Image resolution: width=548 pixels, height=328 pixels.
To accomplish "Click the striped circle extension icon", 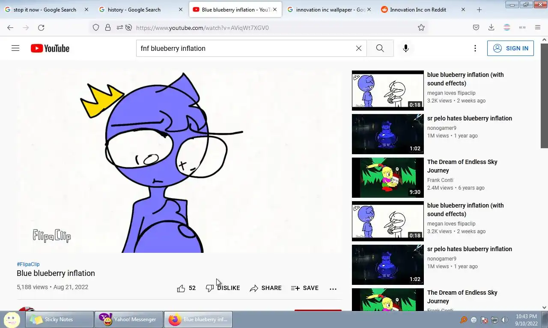I will coord(507,28).
